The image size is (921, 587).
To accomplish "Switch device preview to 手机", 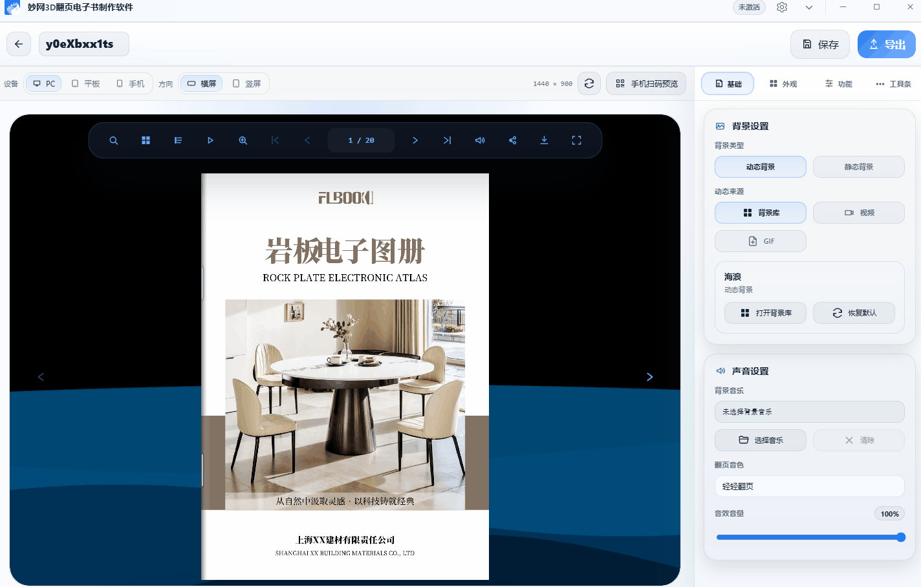I will coord(130,83).
